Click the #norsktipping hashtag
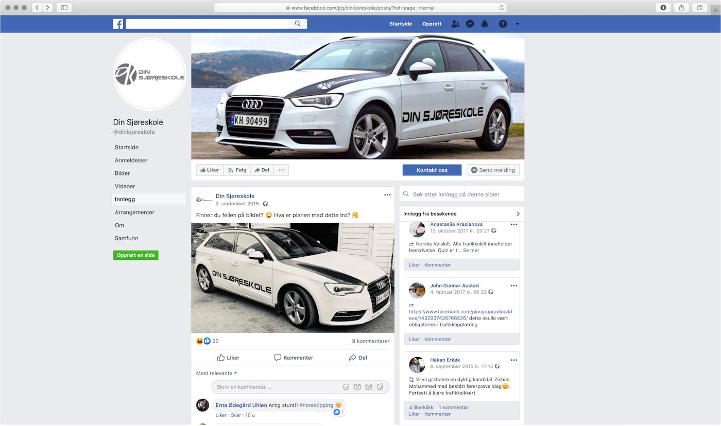The width and height of the screenshot is (721, 426). point(316,405)
